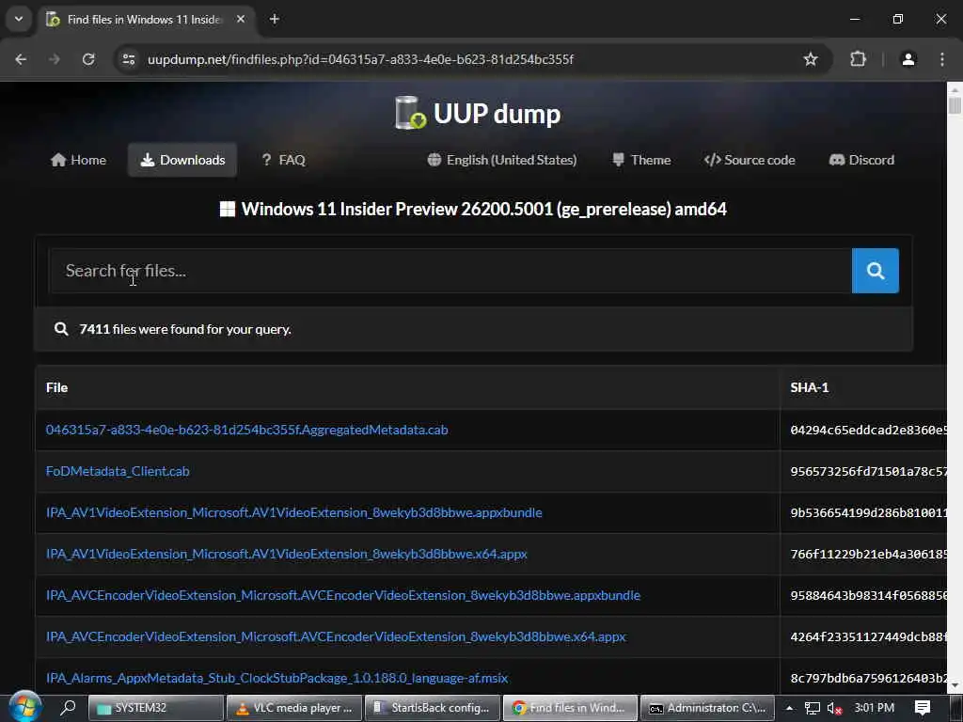Select SHA-1 value starting 9b536654
Viewport: 963px width, 722px height.
point(868,512)
